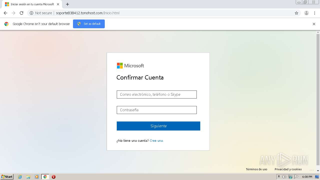Click the Chrome logo in the infobar
The width and height of the screenshot is (320, 180).
point(6,24)
